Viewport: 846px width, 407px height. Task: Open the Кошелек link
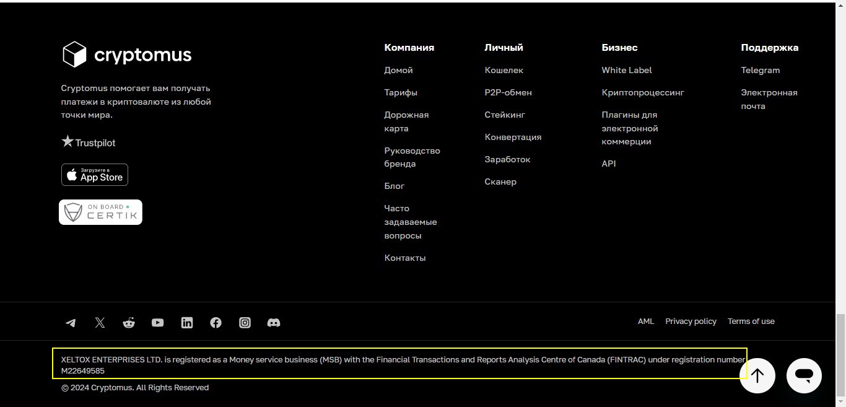[x=504, y=70]
